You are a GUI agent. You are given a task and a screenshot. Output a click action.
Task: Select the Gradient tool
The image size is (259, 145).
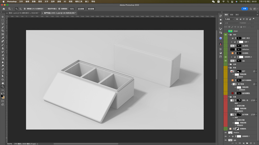pyautogui.click(x=3, y=59)
